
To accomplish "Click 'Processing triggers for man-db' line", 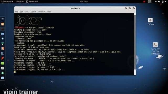I will point(40,69).
